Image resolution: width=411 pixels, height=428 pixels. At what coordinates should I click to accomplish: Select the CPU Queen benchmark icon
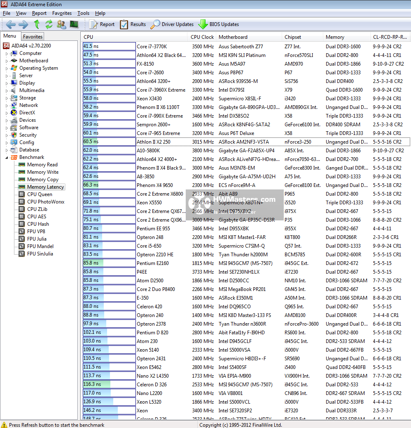tap(21, 194)
